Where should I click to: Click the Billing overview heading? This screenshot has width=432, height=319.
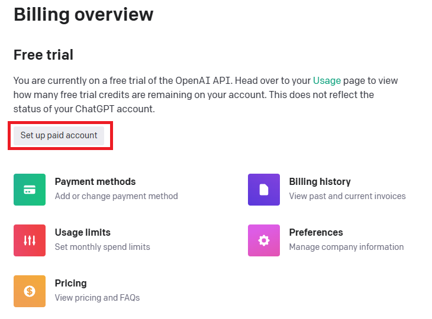coord(83,14)
